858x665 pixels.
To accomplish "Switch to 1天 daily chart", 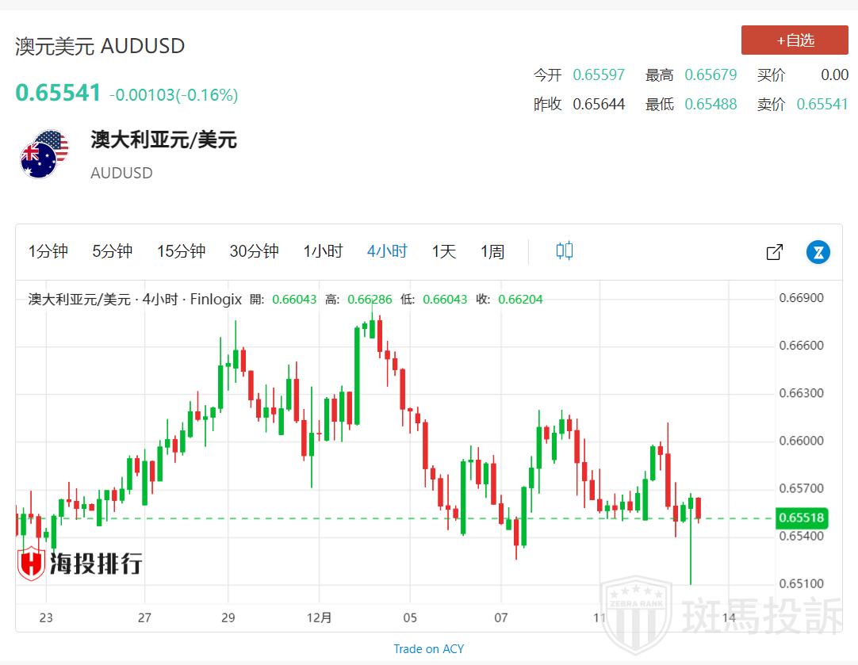I will (444, 251).
